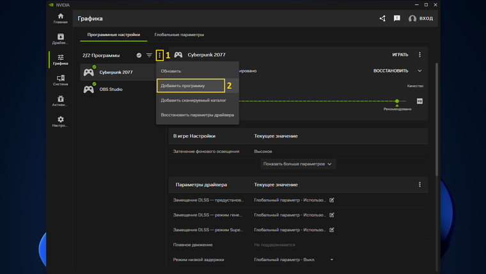
Task: Click the Cyberpunk 2077 list gamepad icon
Action: (89, 72)
